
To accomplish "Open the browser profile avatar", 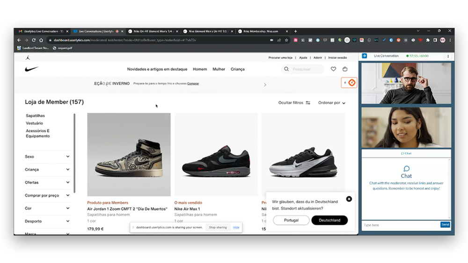I will pyautogui.click(x=443, y=40).
